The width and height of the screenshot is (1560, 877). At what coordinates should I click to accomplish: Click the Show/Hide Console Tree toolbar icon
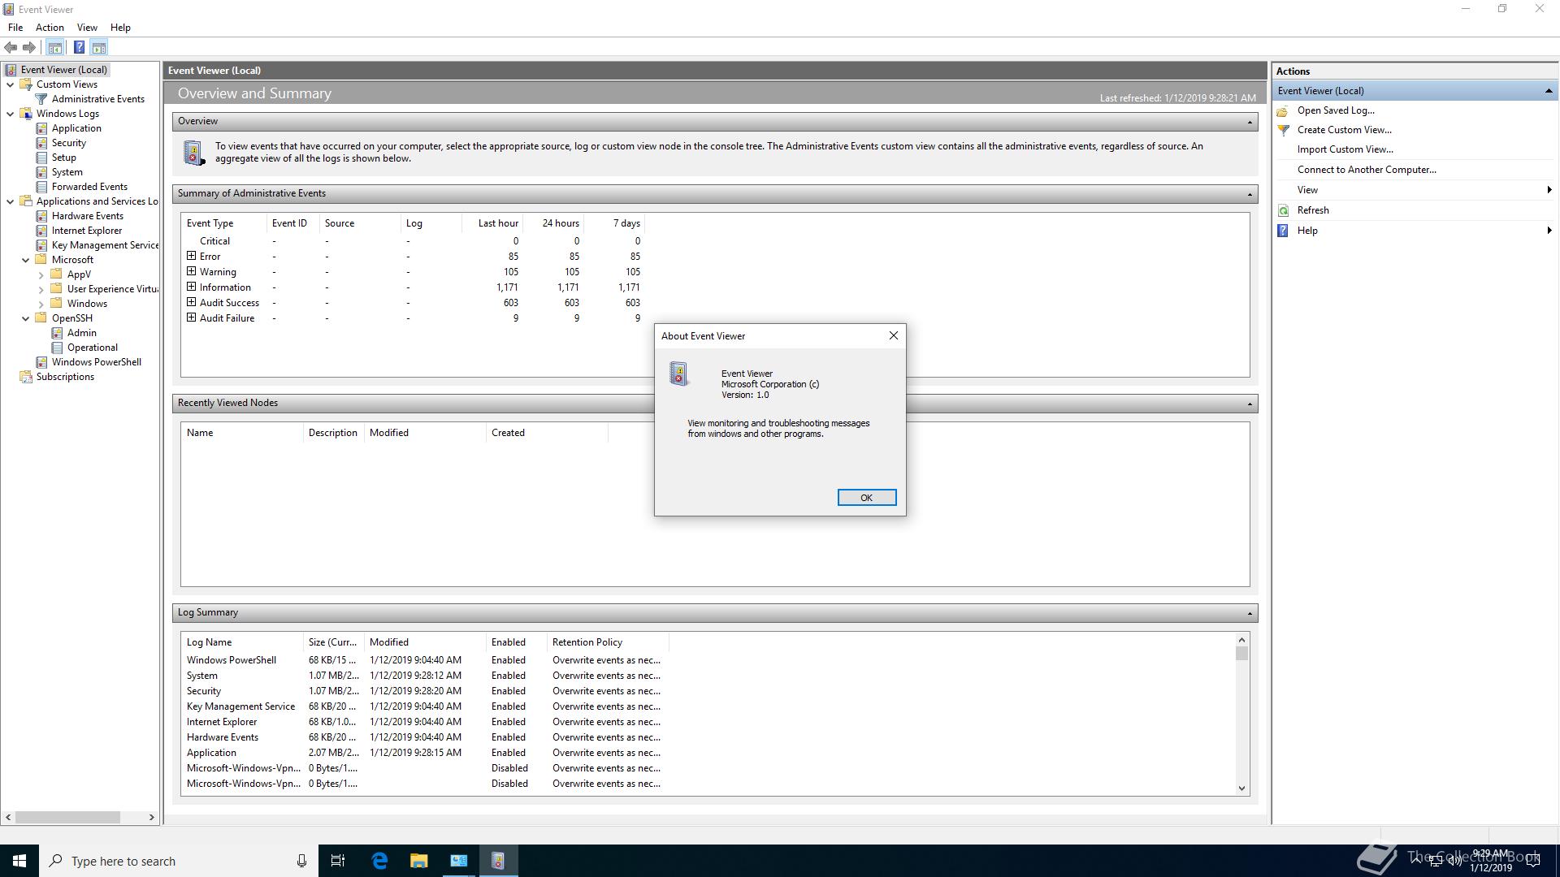pos(54,47)
